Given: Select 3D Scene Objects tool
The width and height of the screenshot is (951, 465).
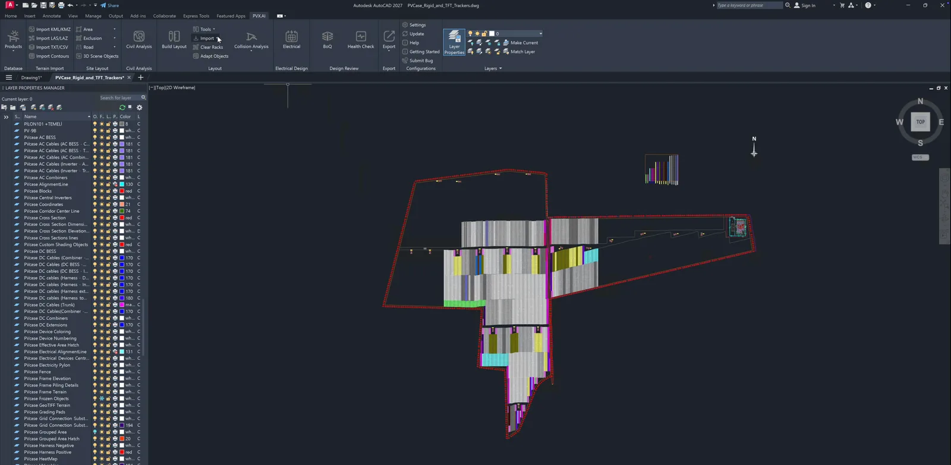Looking at the screenshot, I should tap(97, 56).
